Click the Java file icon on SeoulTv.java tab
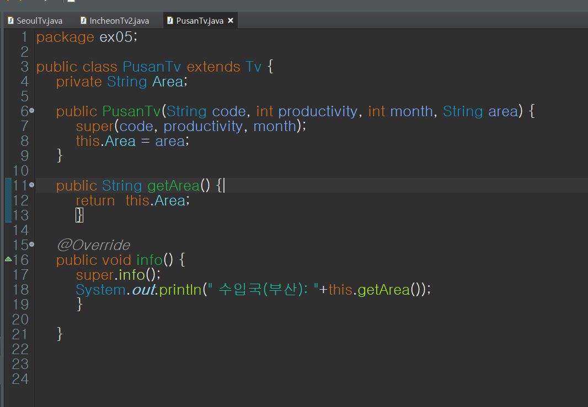The width and height of the screenshot is (588, 407). (x=11, y=20)
